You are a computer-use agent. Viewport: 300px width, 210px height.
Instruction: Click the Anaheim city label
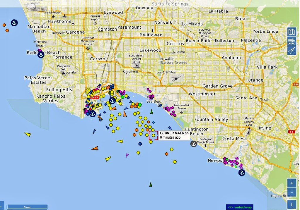(231, 58)
